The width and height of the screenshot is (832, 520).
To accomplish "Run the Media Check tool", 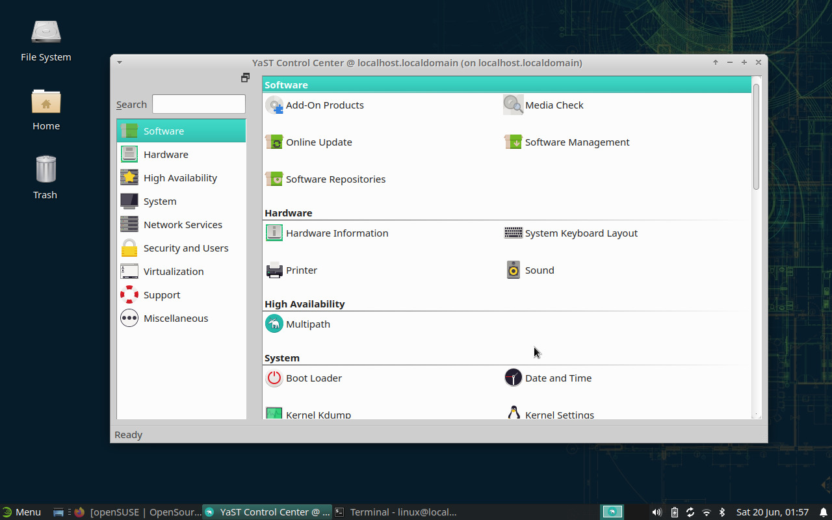I will [554, 105].
